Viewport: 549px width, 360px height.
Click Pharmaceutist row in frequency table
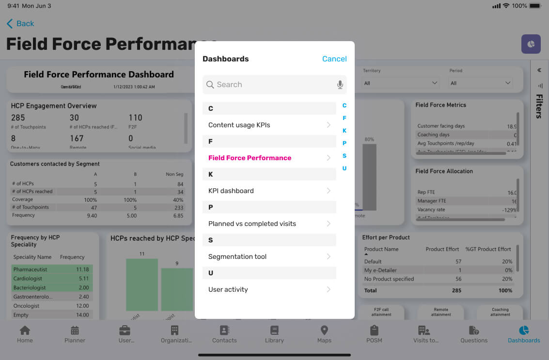click(52, 270)
